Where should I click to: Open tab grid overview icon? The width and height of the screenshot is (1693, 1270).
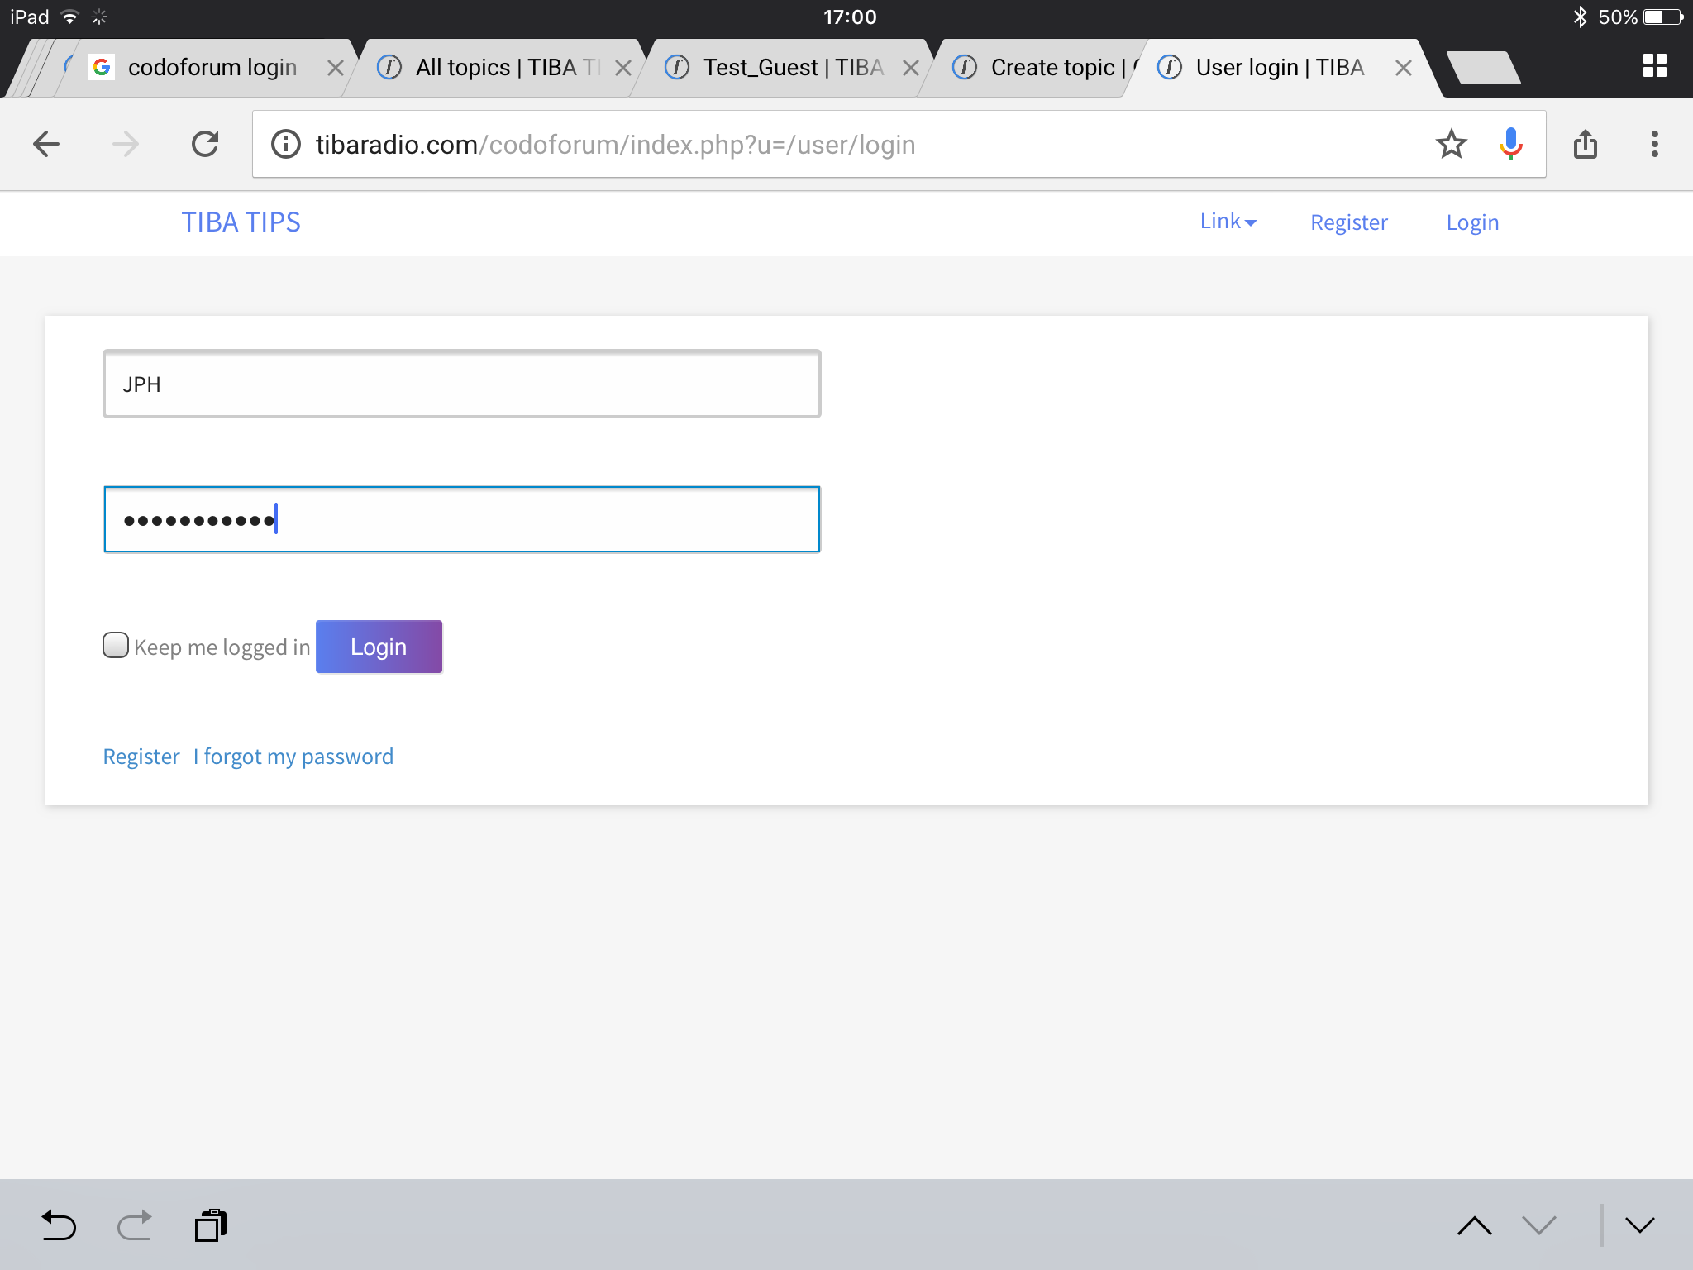[1654, 66]
